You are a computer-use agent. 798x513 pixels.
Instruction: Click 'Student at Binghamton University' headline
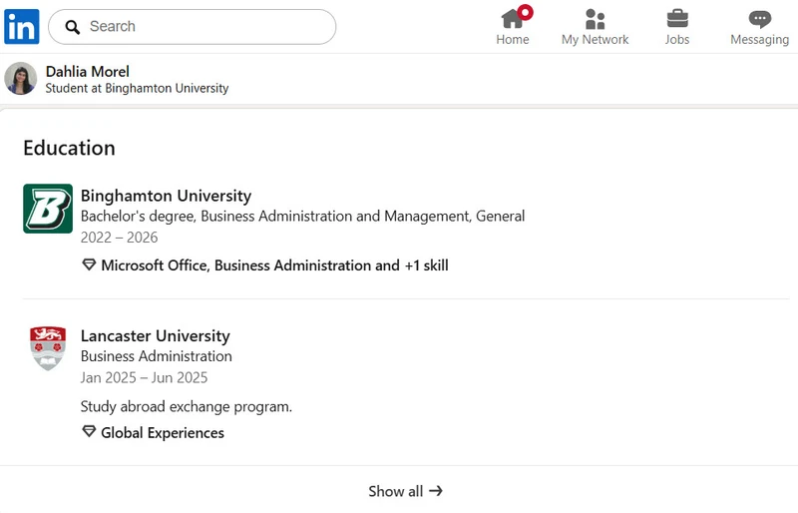click(137, 88)
